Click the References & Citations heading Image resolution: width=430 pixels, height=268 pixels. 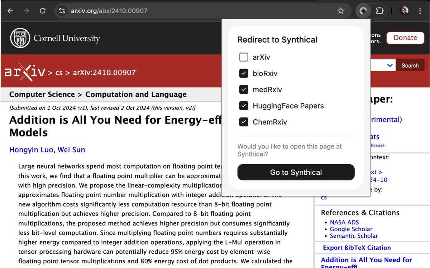point(360,213)
